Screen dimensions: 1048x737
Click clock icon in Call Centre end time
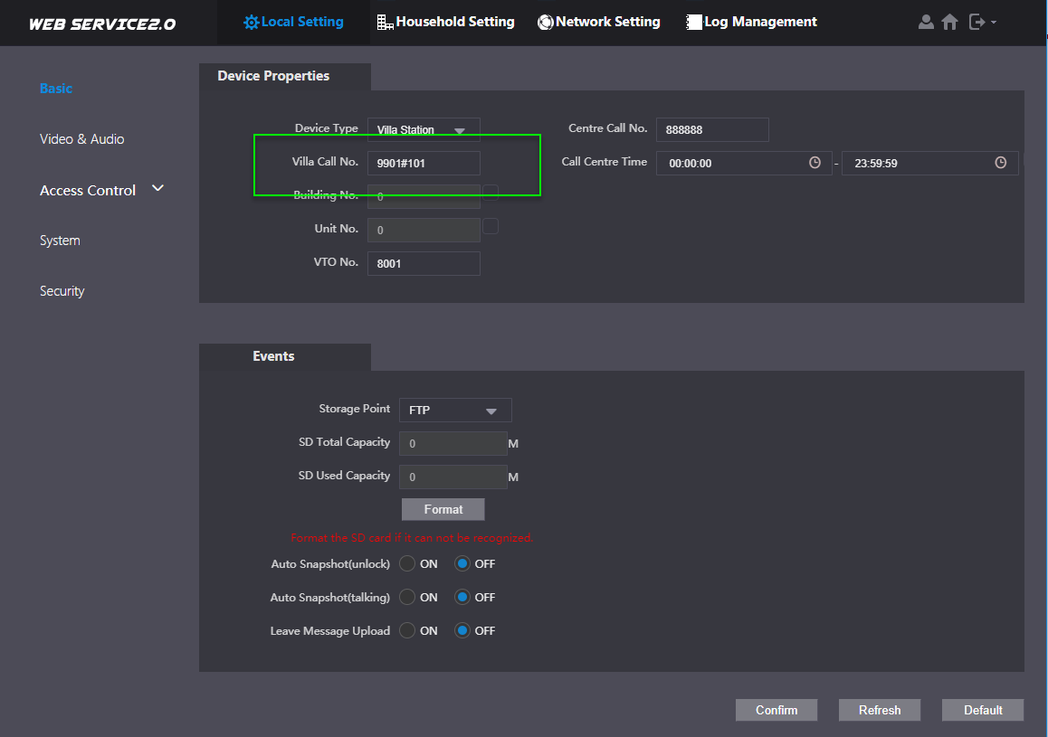coord(1000,163)
